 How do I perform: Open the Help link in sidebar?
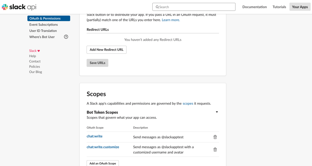[32, 56]
